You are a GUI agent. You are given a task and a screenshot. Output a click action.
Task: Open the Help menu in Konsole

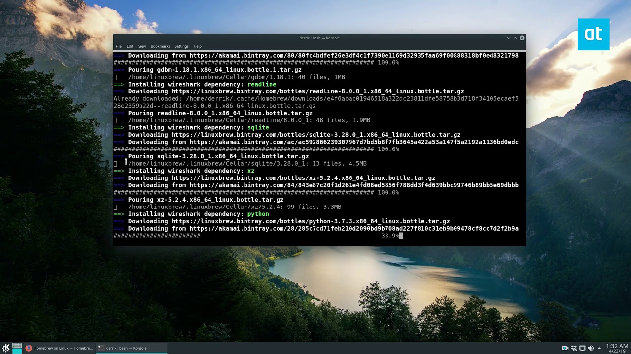[x=197, y=46]
